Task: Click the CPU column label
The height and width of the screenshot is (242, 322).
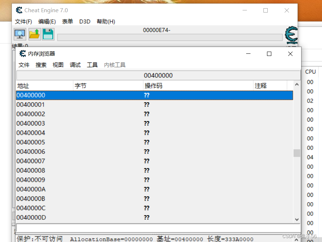Action: (x=310, y=72)
